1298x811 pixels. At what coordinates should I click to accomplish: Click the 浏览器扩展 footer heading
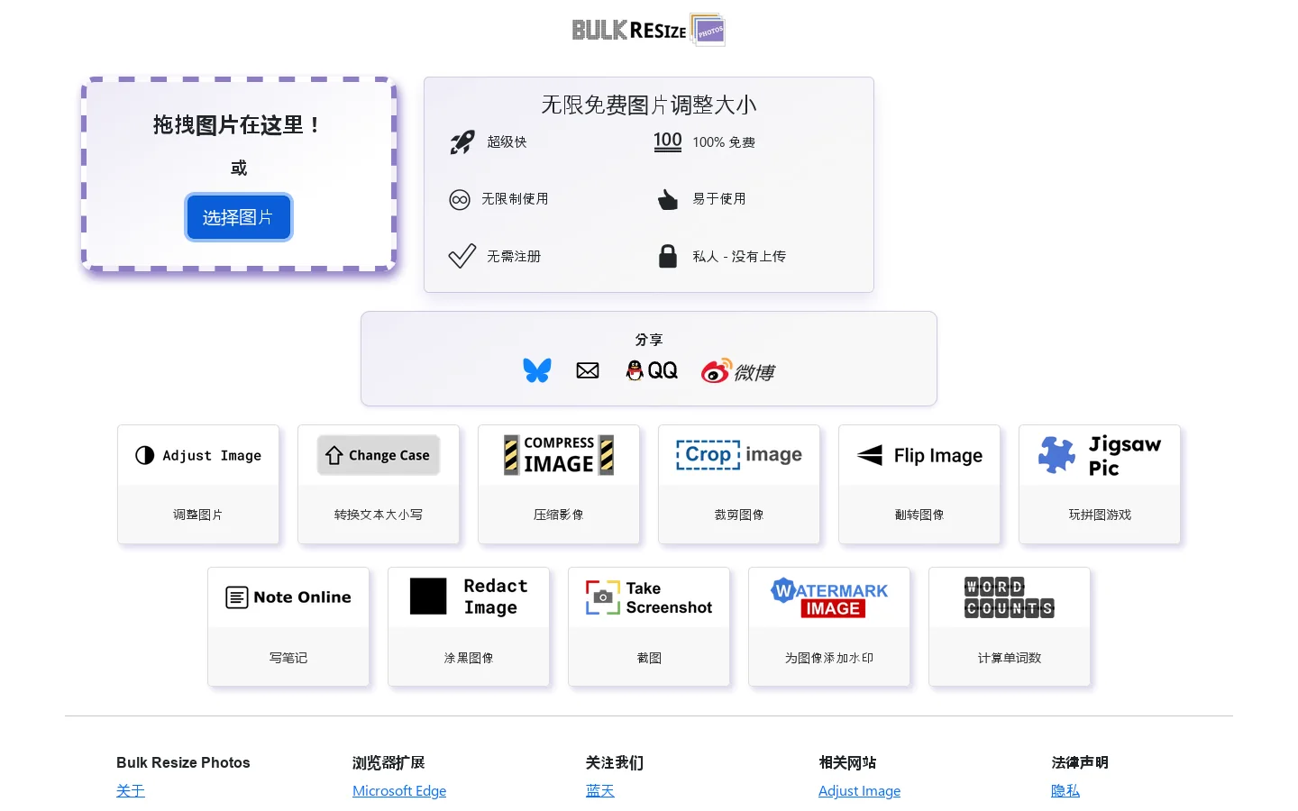point(388,762)
